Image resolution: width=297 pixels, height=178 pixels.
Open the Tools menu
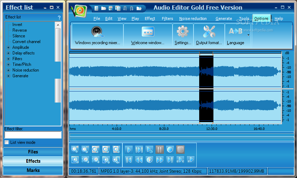244,19
